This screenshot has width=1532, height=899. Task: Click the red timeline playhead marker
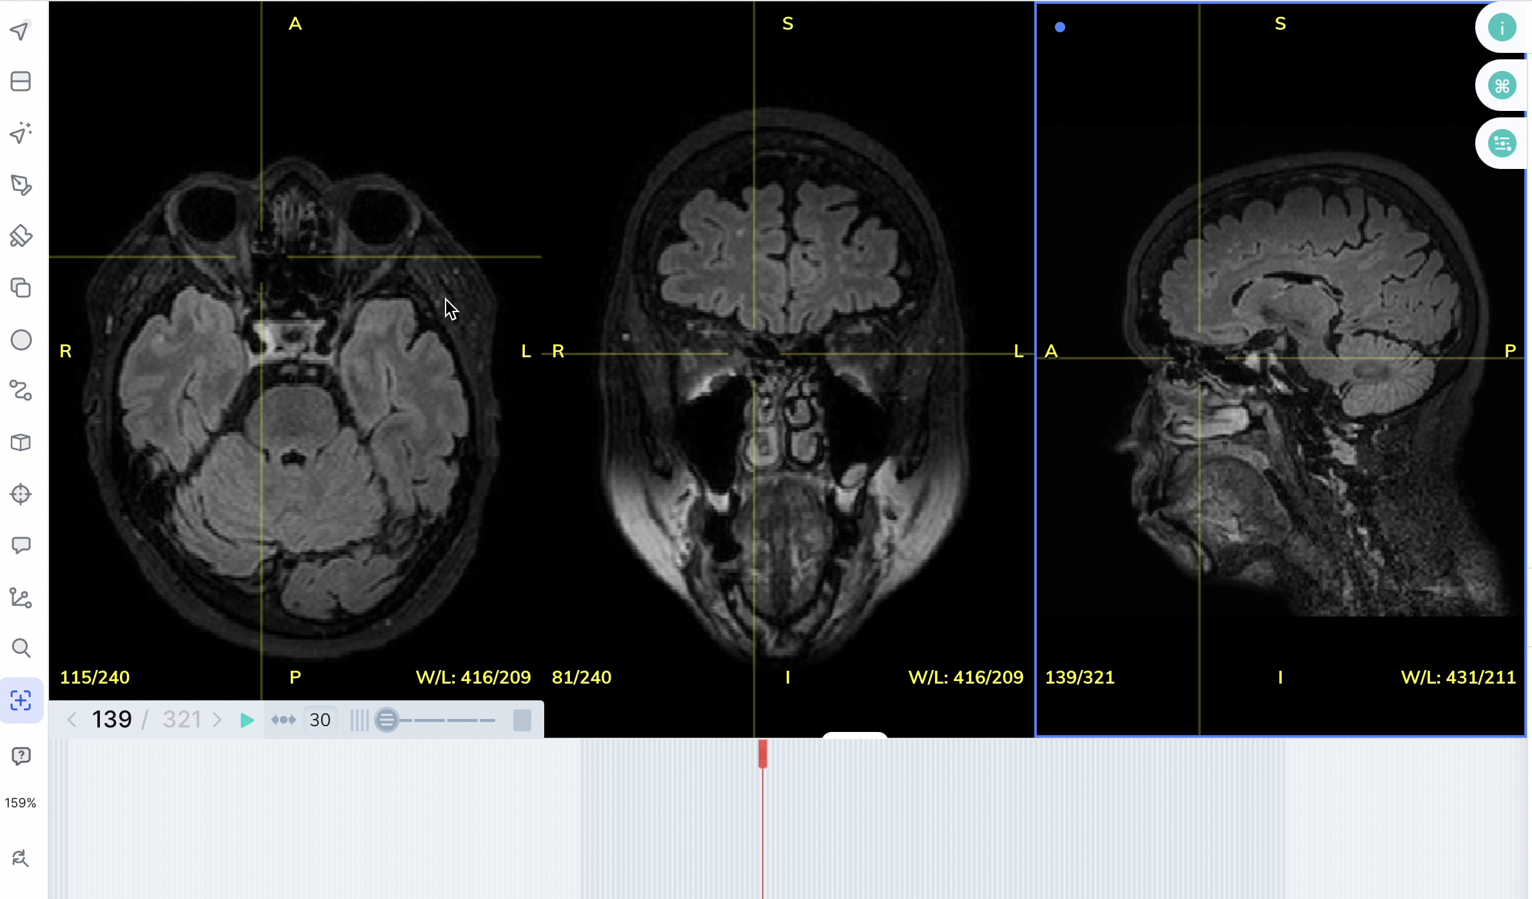(763, 753)
